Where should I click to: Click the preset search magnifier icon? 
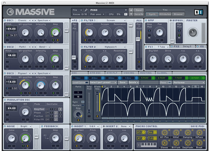pyautogui.click(x=86, y=10)
